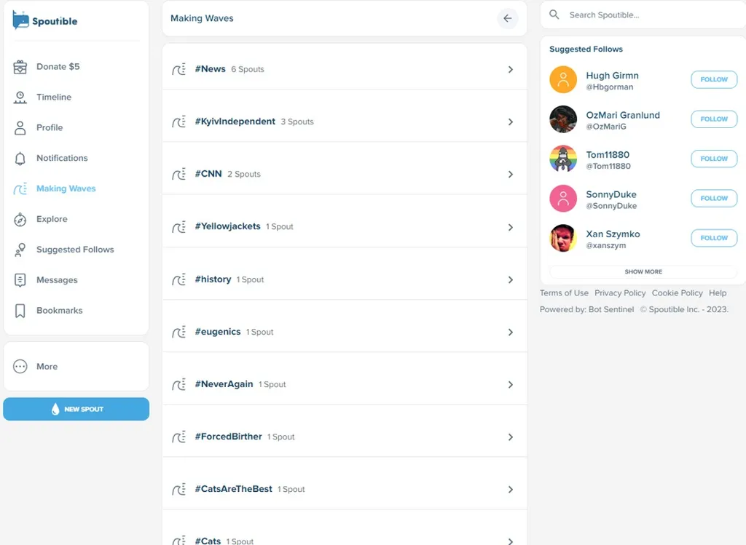746x545 pixels.
Task: Open Profile from the sidebar
Action: point(50,127)
